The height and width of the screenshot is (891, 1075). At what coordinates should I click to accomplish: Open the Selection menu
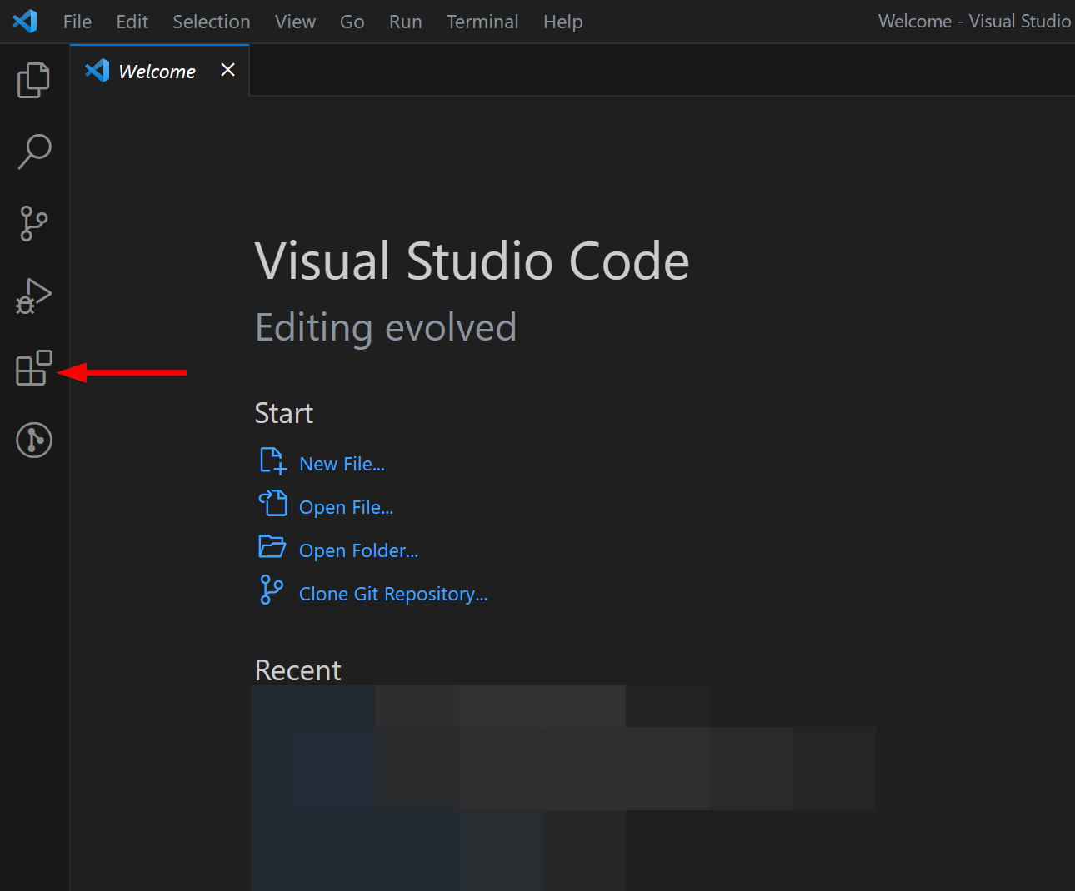pyautogui.click(x=212, y=22)
